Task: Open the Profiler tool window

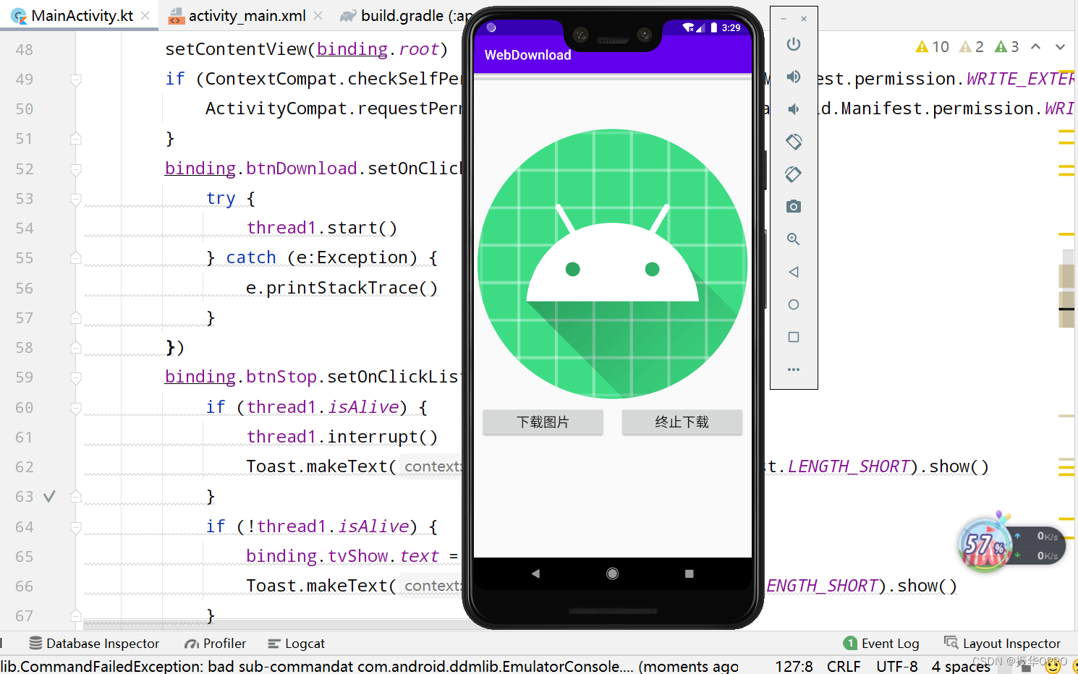Action: pos(215,644)
